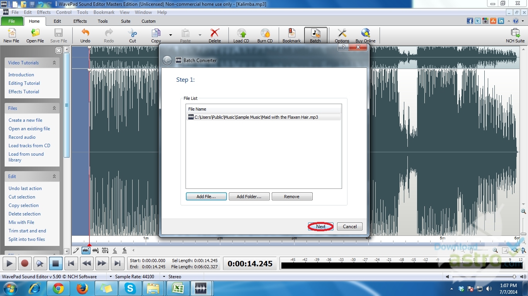The width and height of the screenshot is (528, 296).
Task: Click the zoom to selection icon
Action: click(x=505, y=251)
